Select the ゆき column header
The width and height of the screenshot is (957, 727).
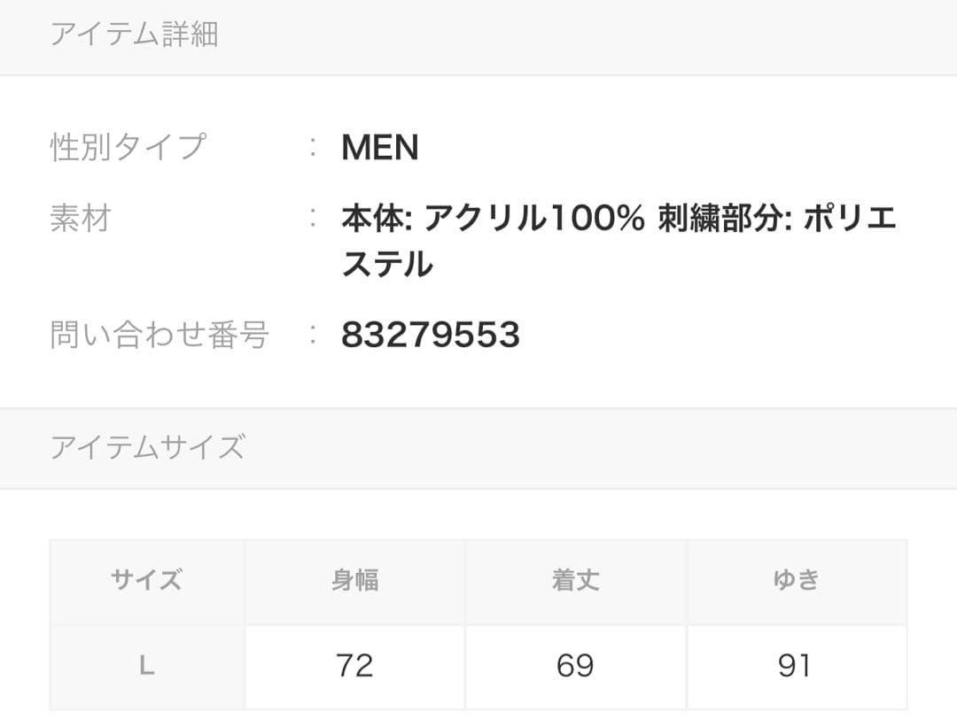click(796, 581)
